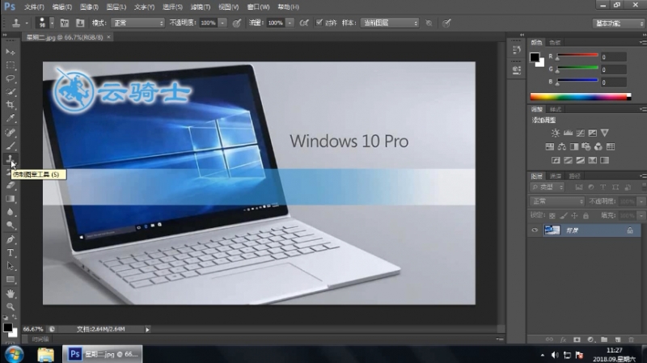Open the blend mode dropdown in options bar
The image size is (647, 363).
137,23
